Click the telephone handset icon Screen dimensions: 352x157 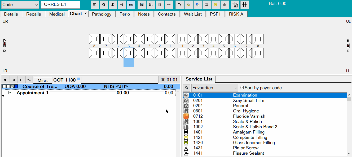click(x=179, y=5)
